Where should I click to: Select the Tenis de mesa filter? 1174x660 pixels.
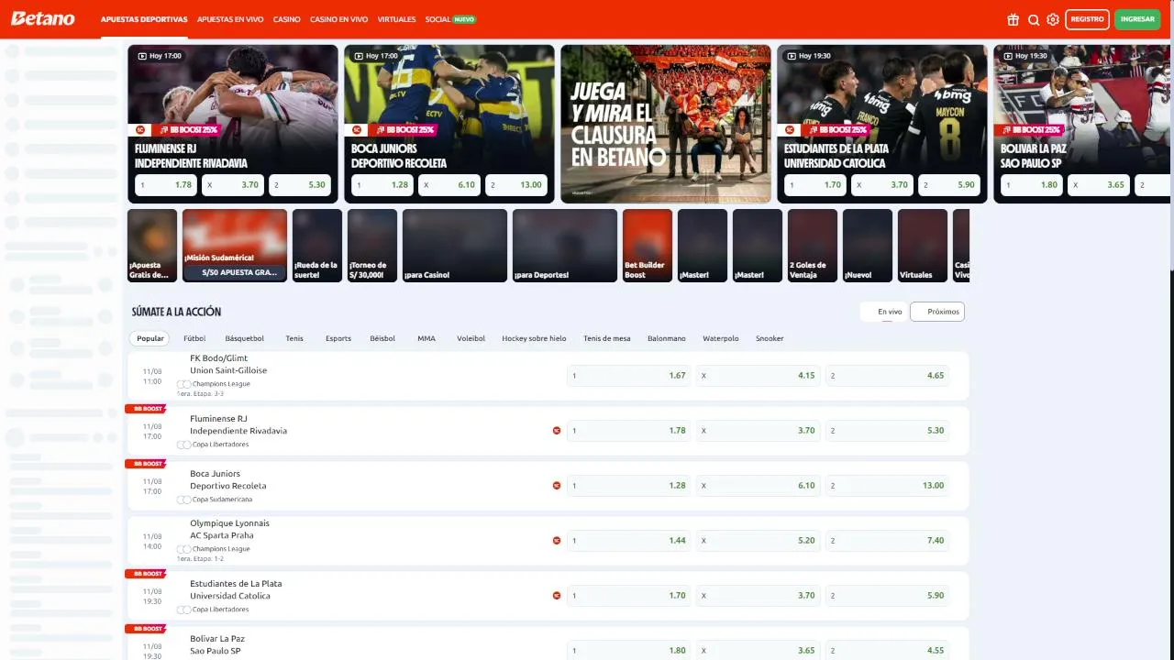(607, 338)
